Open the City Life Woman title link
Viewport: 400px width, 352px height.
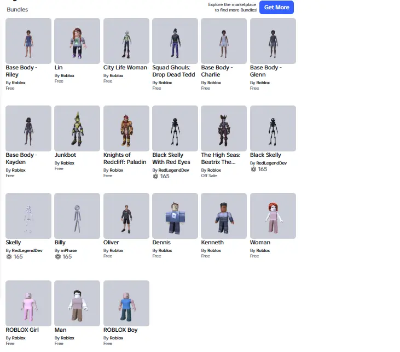click(x=125, y=68)
